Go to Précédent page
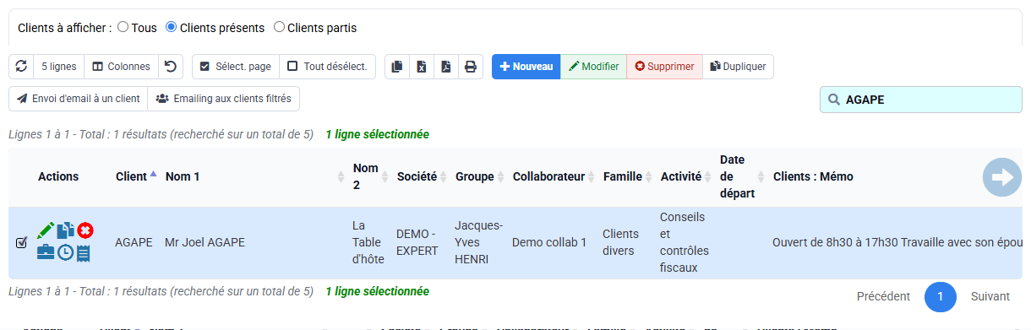Image resolution: width=1031 pixels, height=330 pixels. (883, 296)
